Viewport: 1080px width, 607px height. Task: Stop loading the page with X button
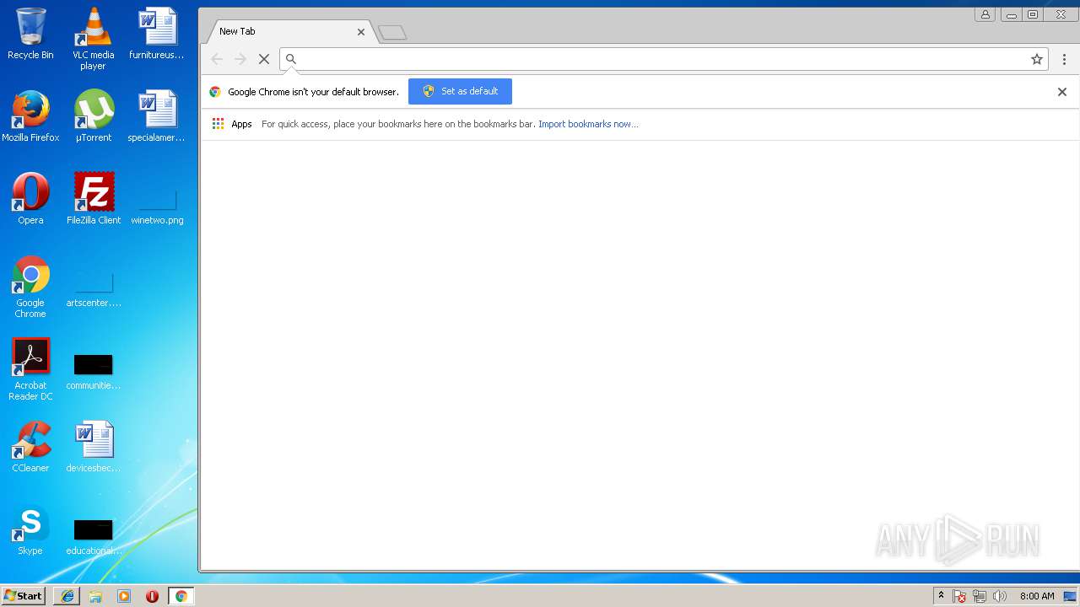point(264,59)
